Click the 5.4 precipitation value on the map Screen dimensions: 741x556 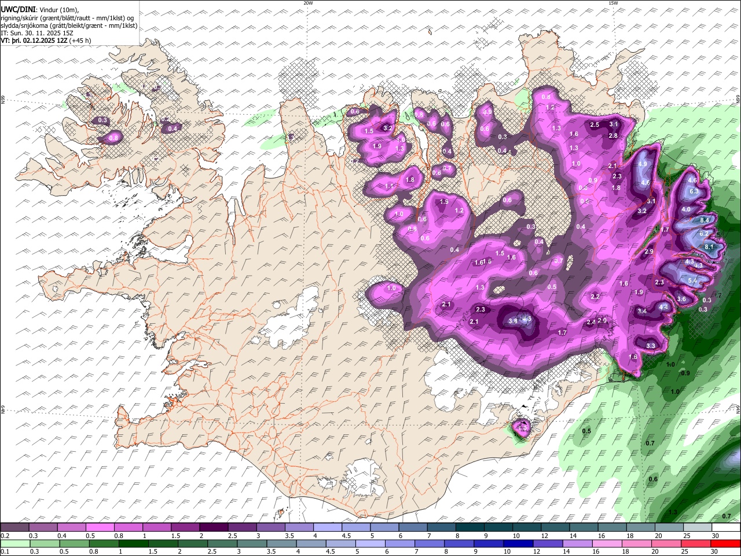point(692,280)
